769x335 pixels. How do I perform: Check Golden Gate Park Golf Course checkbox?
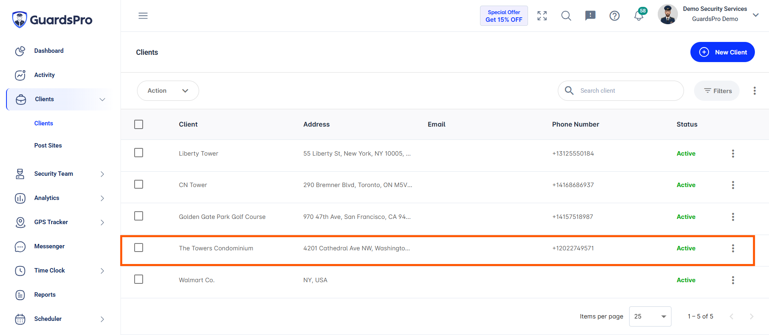click(139, 216)
